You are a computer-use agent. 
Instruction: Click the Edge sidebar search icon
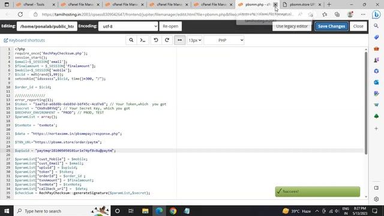point(376,26)
